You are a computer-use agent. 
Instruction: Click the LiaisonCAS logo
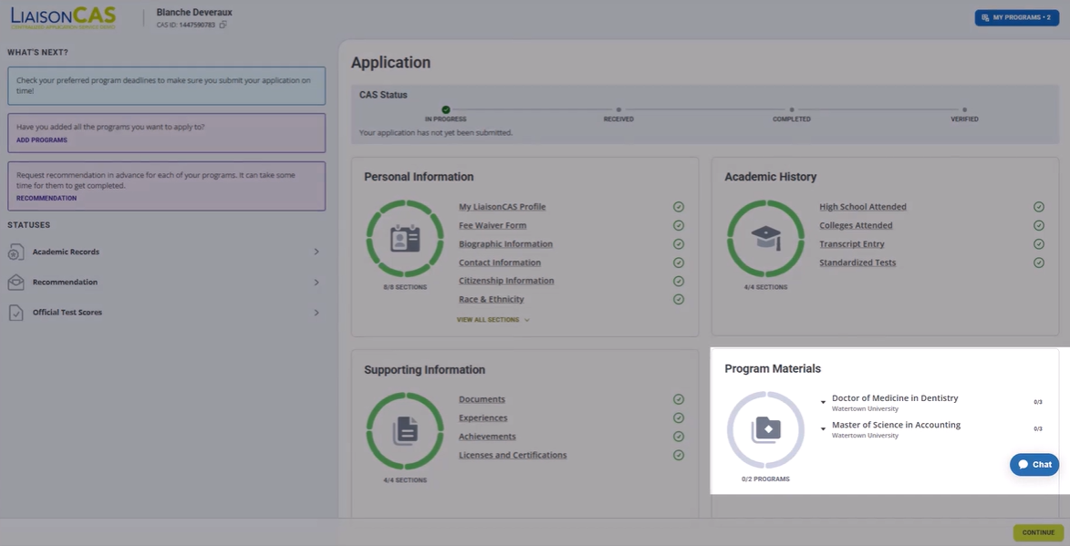coord(64,17)
